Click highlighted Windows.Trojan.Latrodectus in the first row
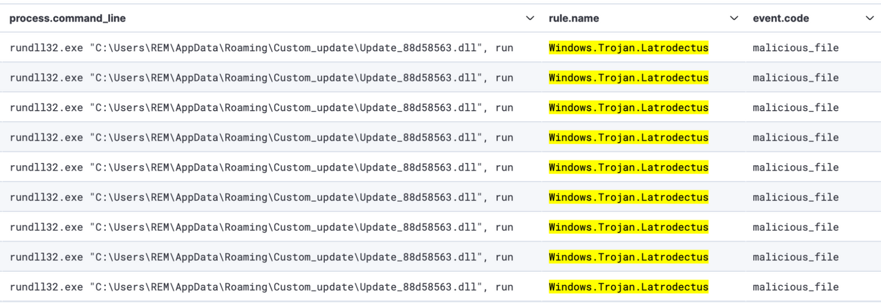This screenshot has width=881, height=303. (628, 48)
